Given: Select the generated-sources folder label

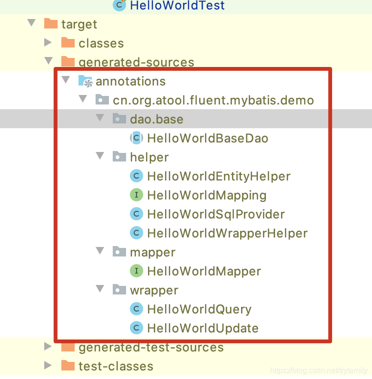Looking at the screenshot, I should [x=137, y=62].
